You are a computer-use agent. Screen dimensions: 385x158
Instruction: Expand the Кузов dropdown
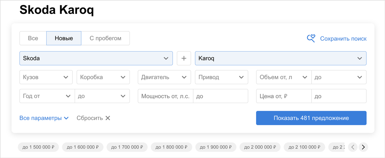(x=46, y=77)
